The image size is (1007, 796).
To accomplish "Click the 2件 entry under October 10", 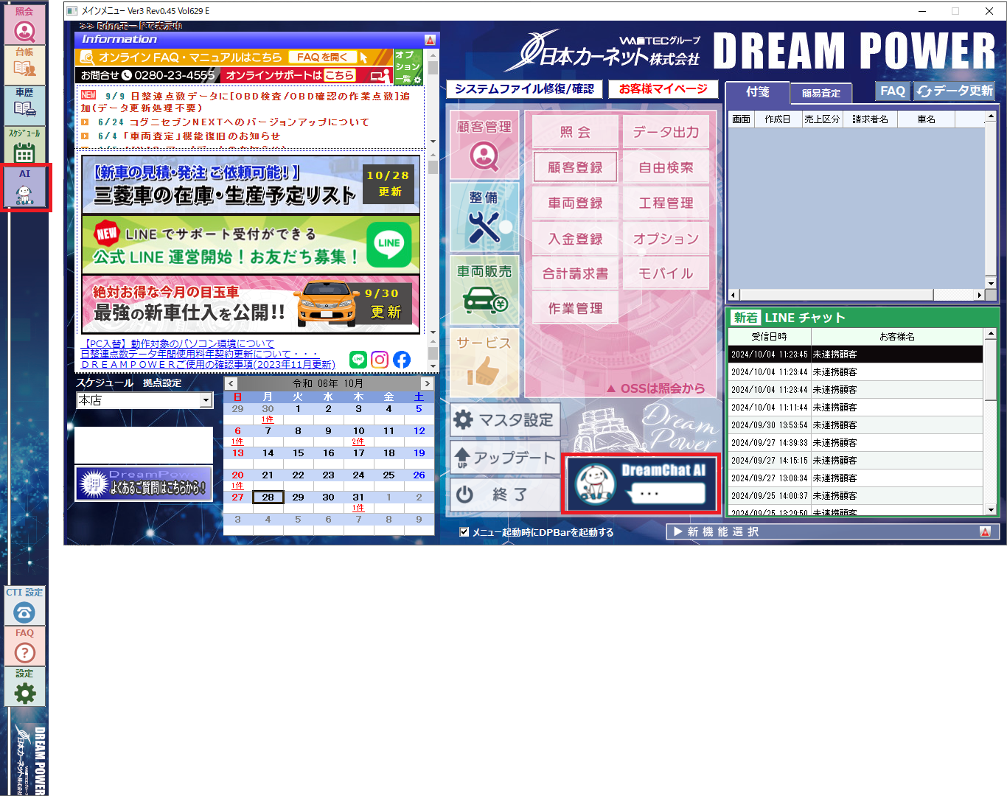I will point(358,441).
